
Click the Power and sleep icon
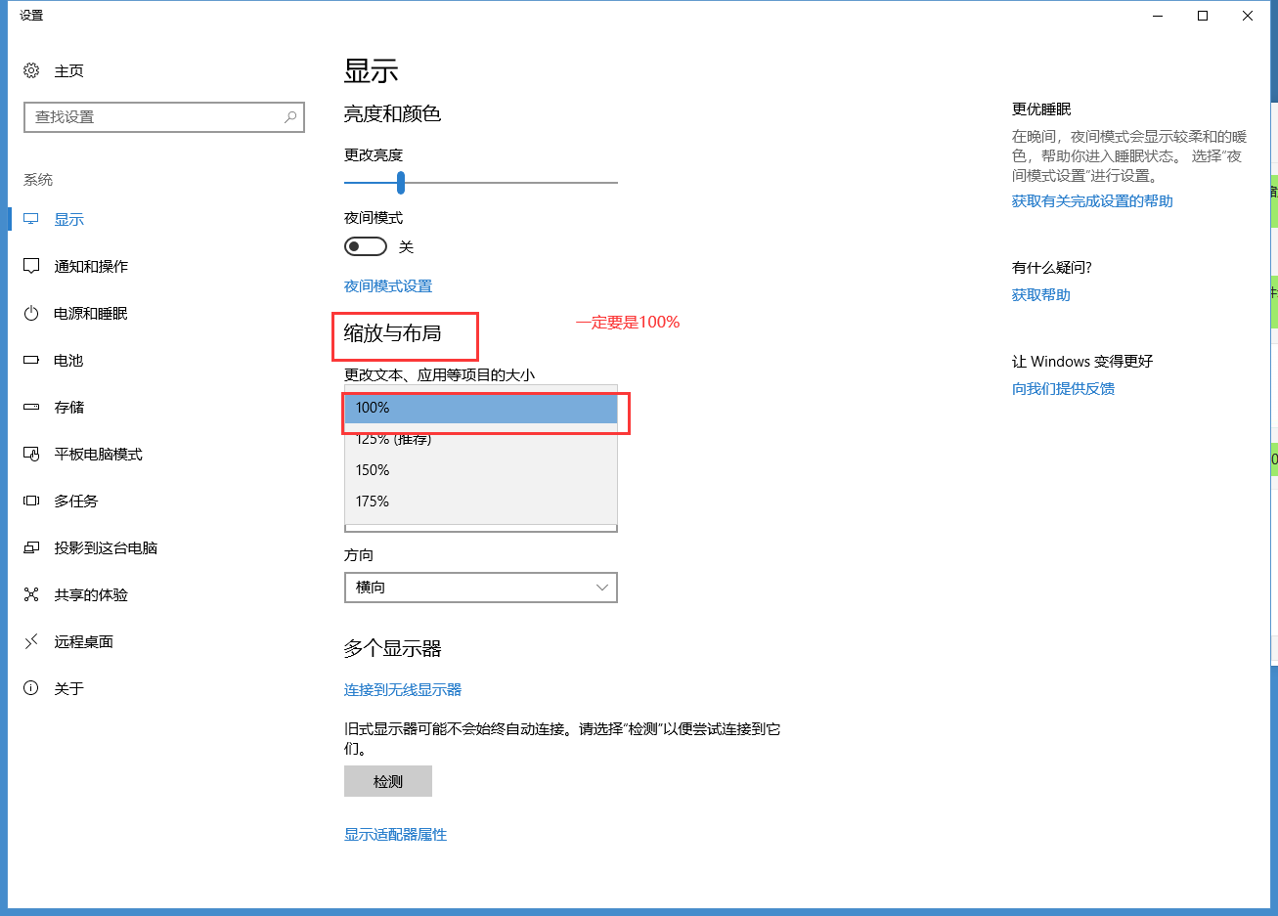(x=31, y=313)
